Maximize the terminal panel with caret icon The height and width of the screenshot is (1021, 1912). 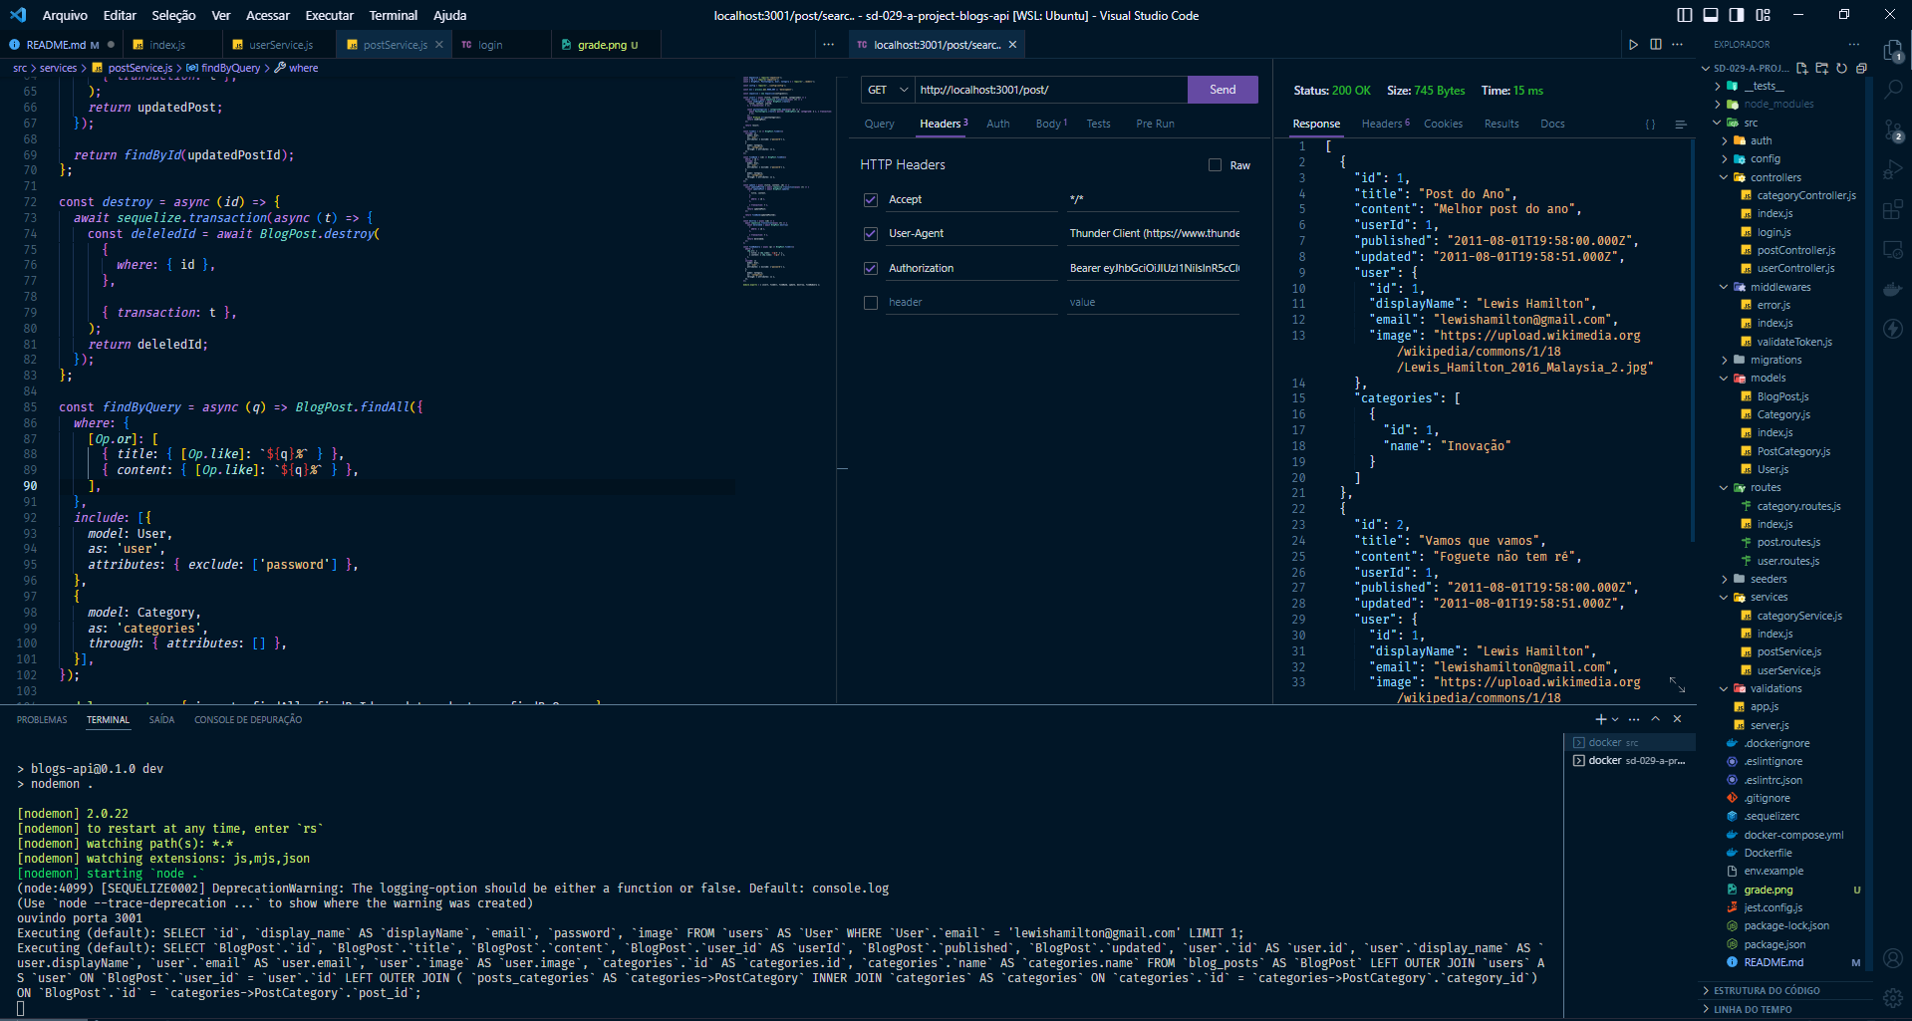(1656, 719)
